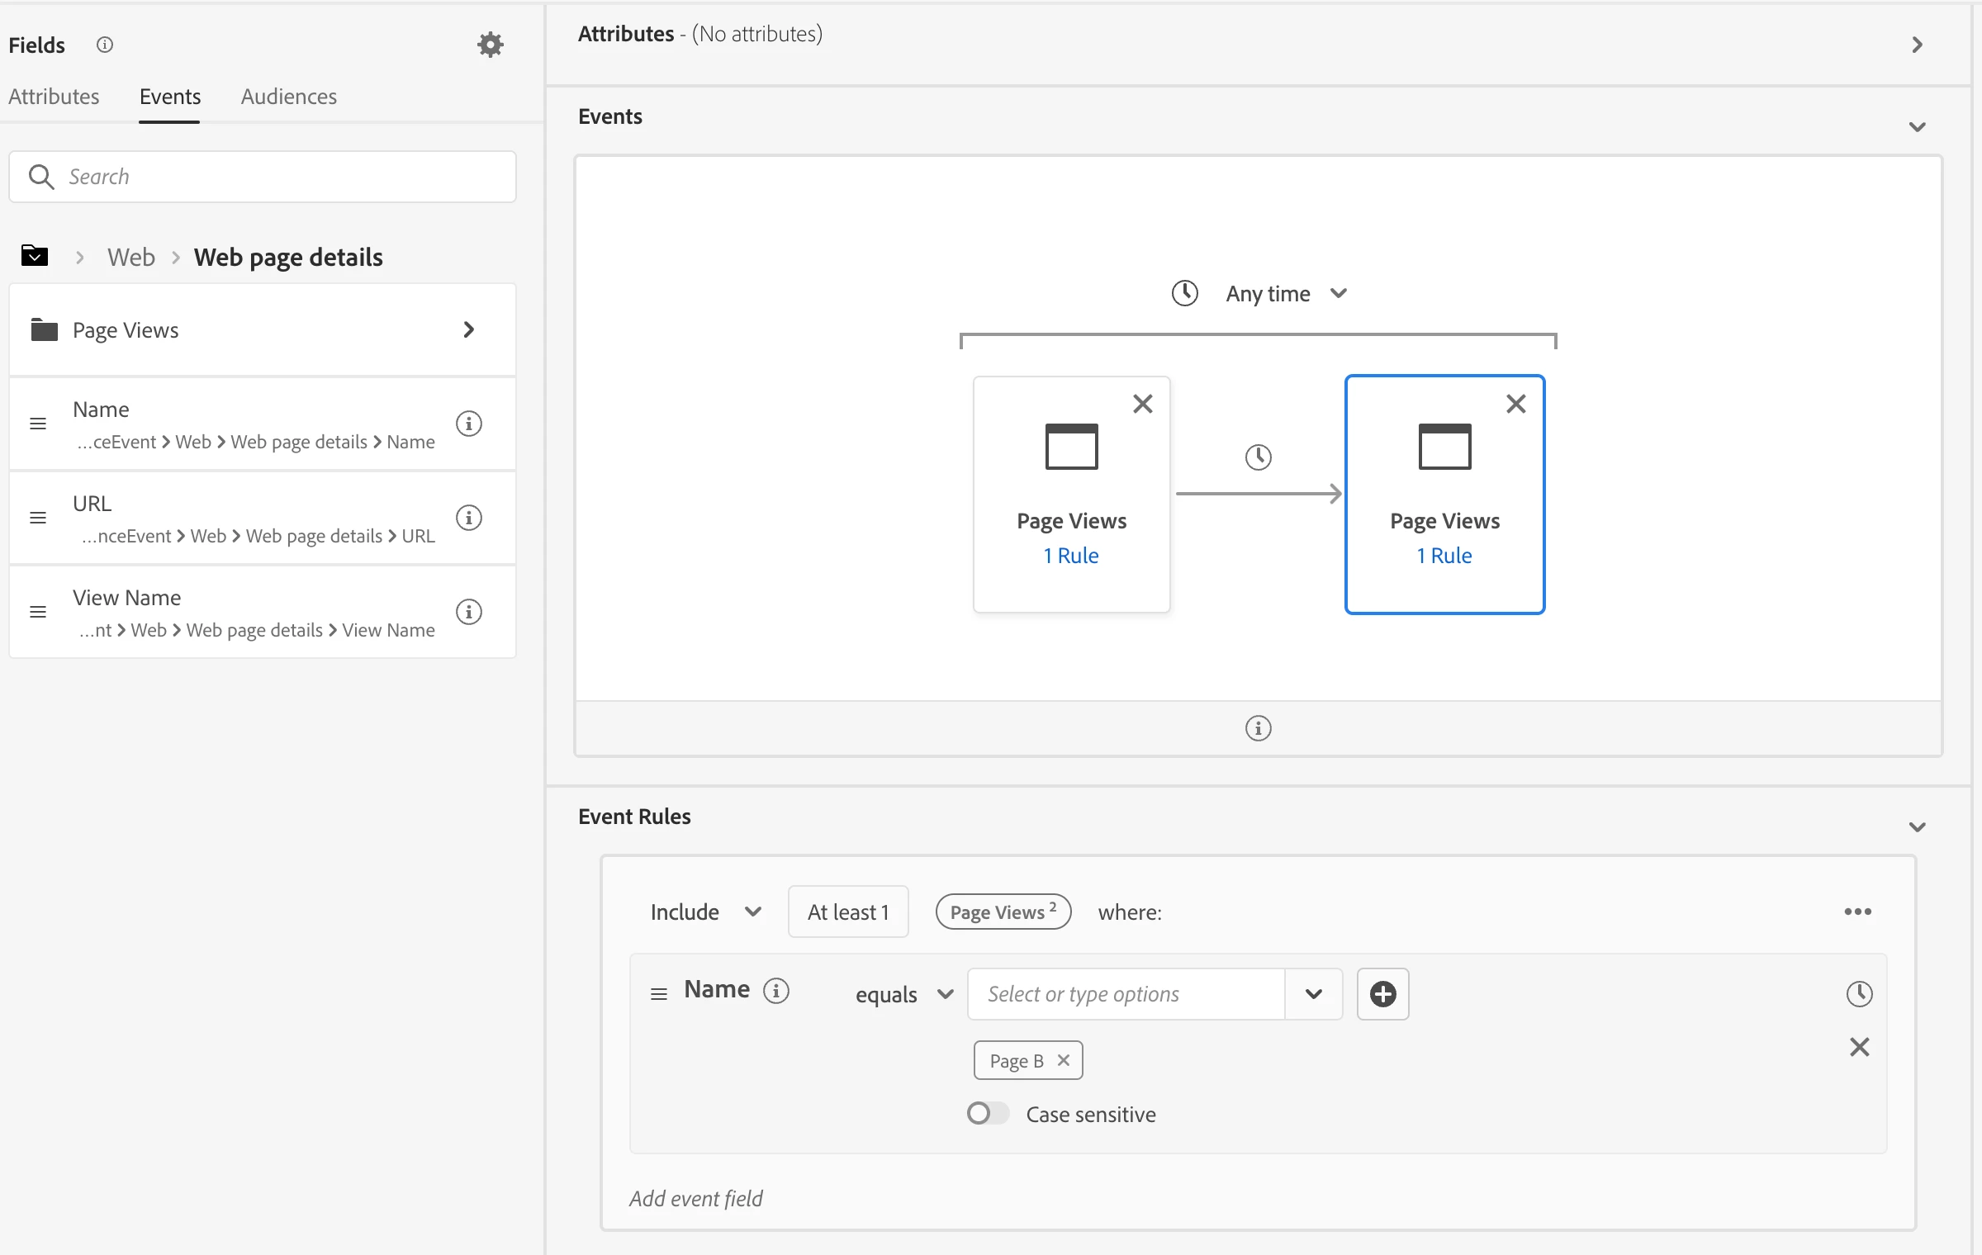Delete the Name rule with X

(x=1859, y=1047)
